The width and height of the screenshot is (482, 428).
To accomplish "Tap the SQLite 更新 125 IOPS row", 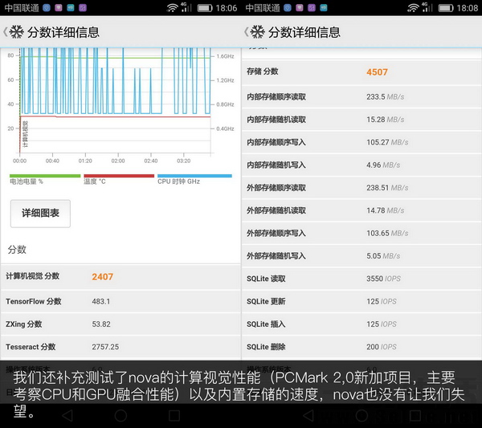I will coord(361,301).
